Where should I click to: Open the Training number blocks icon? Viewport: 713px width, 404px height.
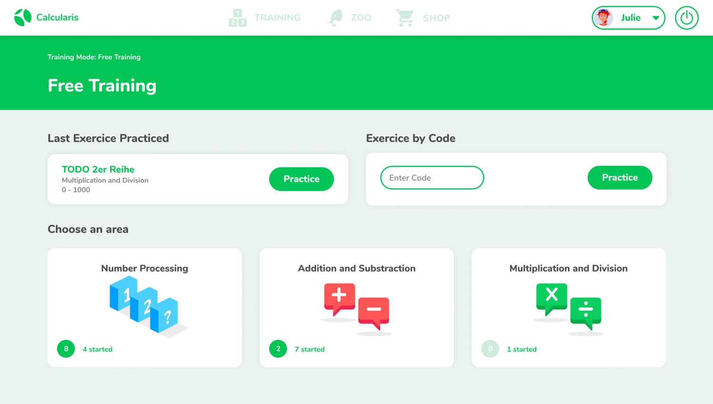pos(238,18)
